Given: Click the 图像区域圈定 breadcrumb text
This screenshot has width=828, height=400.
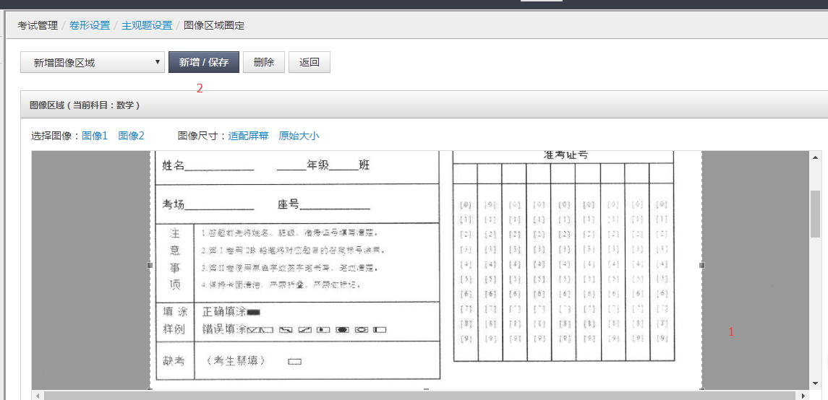Looking at the screenshot, I should pos(214,25).
